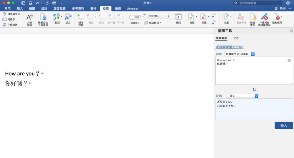The width and height of the screenshot is (294, 158).
Task: Click the 大聲朗讀 read aloud icon
Action: point(29,18)
